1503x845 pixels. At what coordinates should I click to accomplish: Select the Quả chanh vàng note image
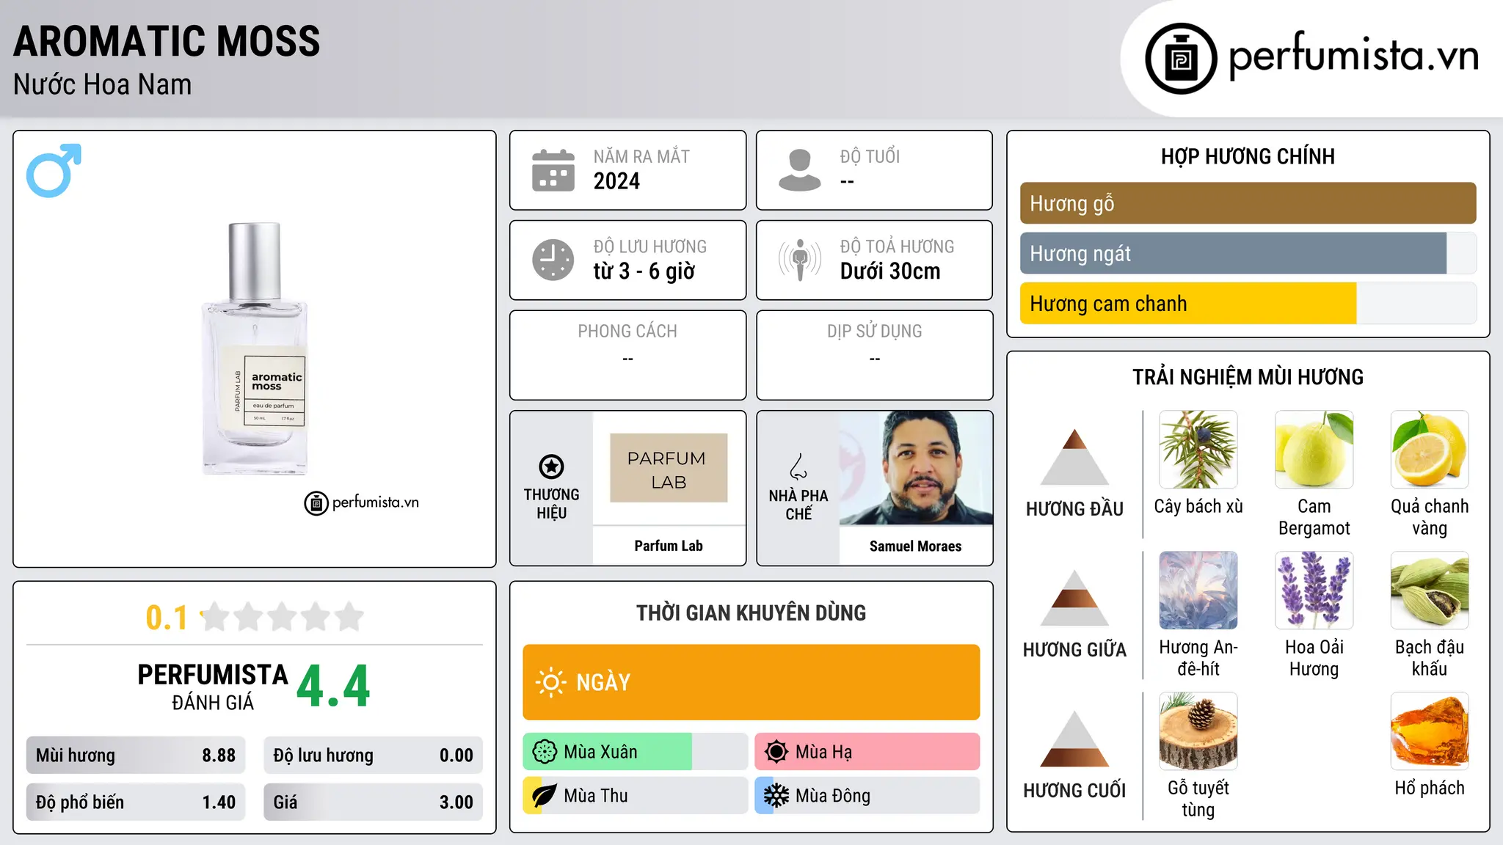click(1430, 450)
